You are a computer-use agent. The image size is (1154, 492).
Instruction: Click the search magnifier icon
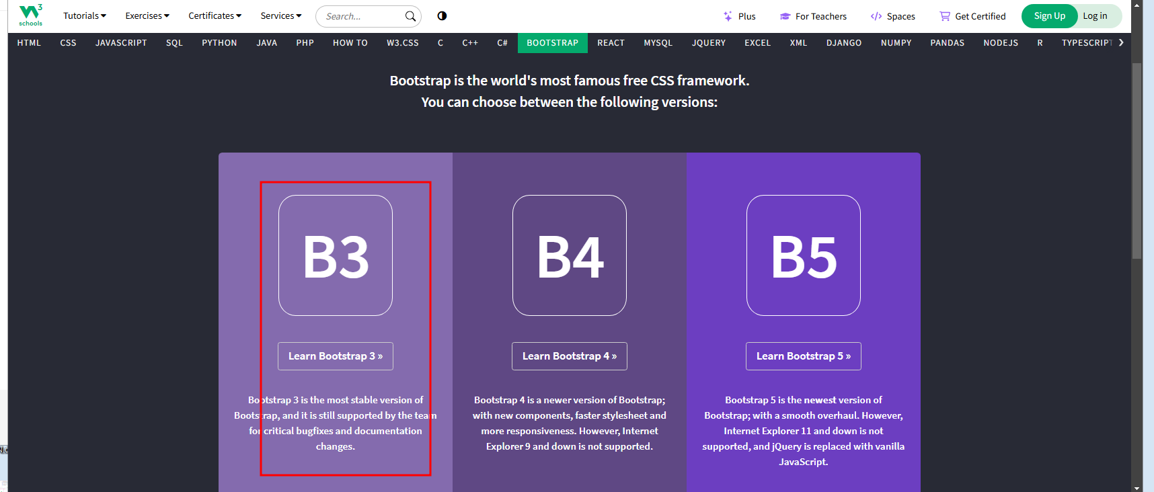pyautogui.click(x=410, y=16)
